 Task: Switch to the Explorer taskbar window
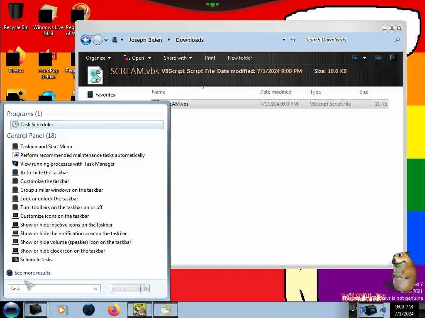(x=166, y=310)
